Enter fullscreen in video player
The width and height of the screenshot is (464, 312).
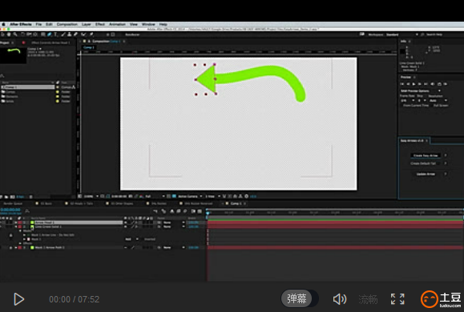click(397, 299)
